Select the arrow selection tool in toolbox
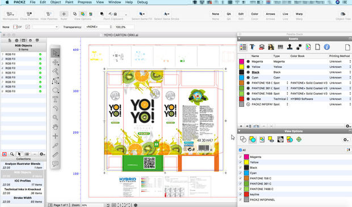 pos(55,53)
